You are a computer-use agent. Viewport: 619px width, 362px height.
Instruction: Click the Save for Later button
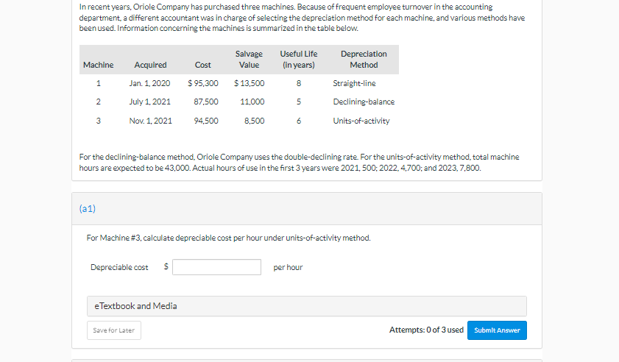coord(114,330)
